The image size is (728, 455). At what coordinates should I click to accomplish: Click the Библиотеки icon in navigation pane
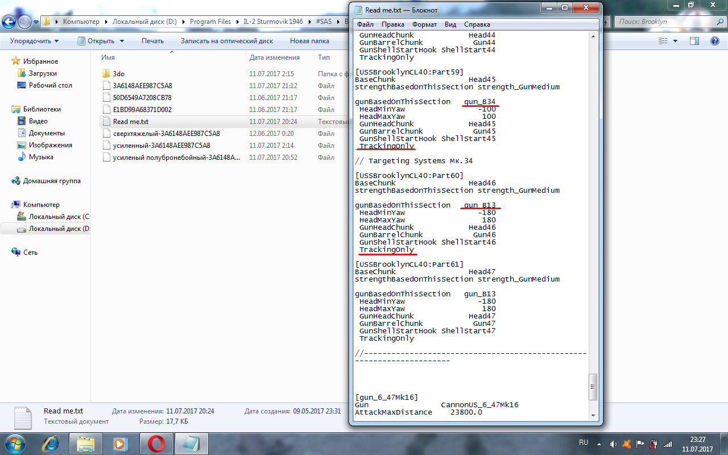pos(16,109)
